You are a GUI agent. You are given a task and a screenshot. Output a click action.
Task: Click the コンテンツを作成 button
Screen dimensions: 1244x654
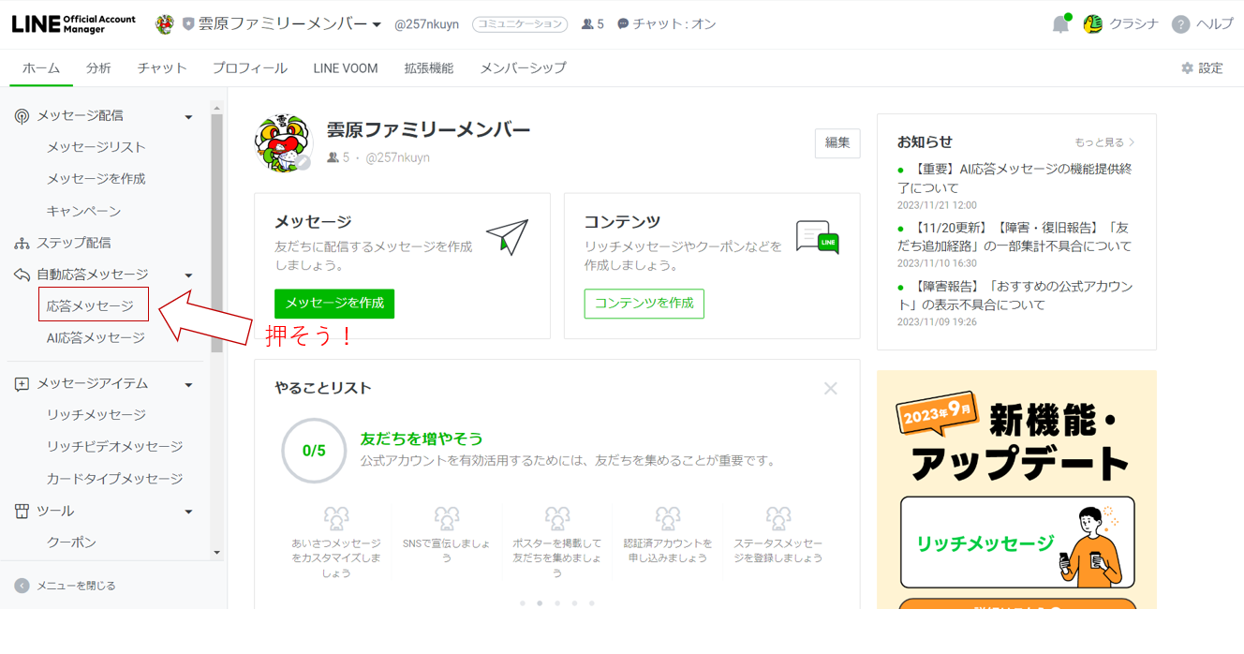(x=644, y=304)
